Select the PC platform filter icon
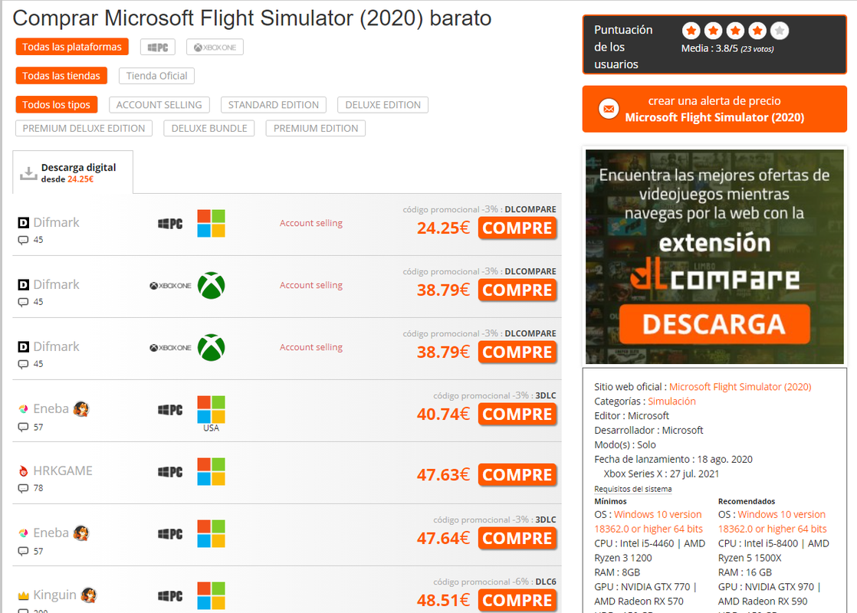 (x=157, y=47)
